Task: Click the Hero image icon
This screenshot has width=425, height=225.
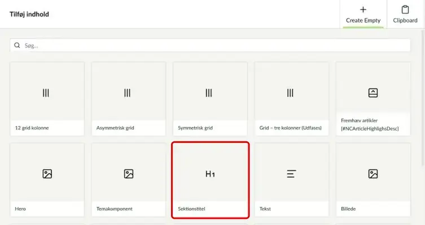Action: [x=47, y=174]
